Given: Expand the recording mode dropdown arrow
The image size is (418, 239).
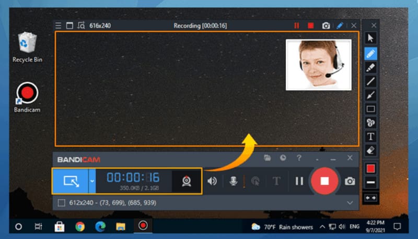Looking at the screenshot, I should [x=92, y=181].
